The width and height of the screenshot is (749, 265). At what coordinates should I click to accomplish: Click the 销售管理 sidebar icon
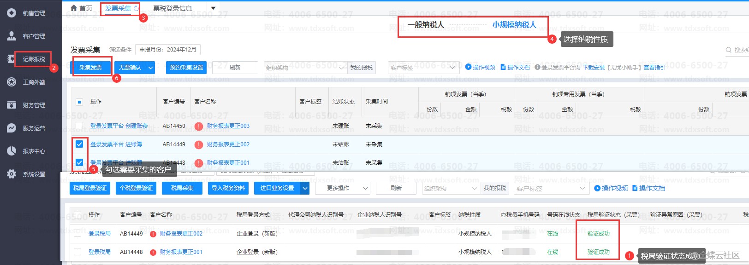12,13
